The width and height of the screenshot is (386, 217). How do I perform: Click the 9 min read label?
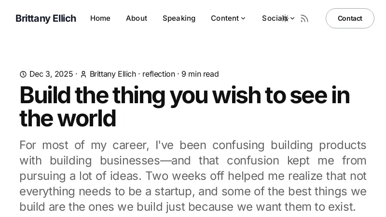[x=200, y=74]
